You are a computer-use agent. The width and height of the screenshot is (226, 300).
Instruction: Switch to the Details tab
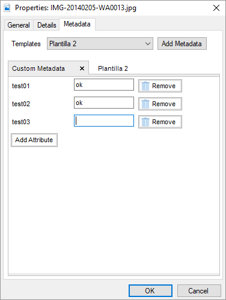coord(47,25)
